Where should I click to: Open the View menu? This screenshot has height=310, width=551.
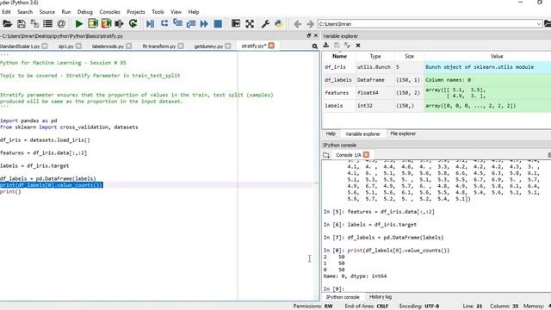click(176, 11)
